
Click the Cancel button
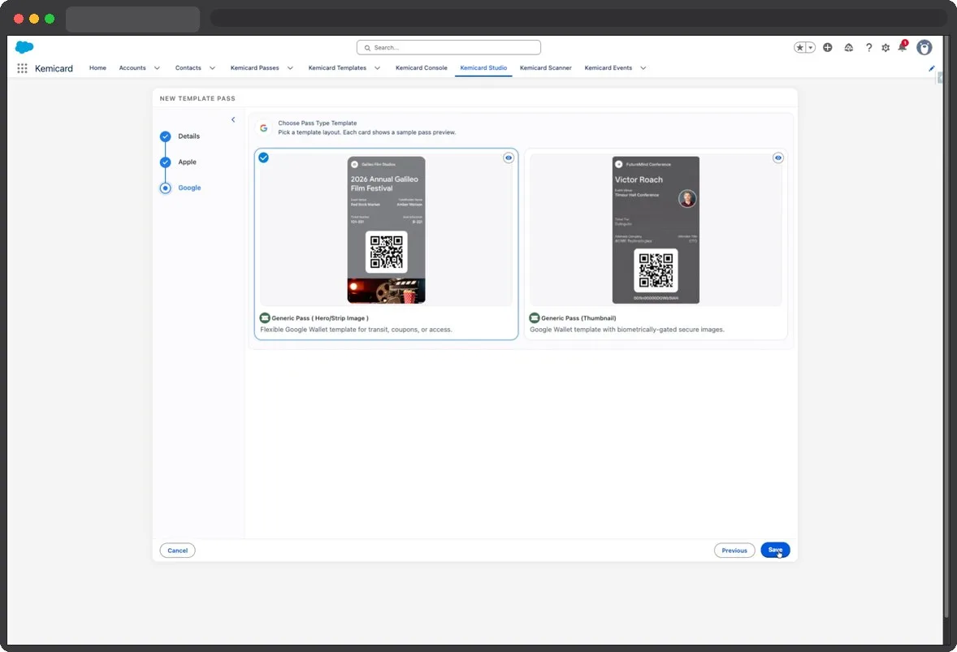(x=178, y=551)
